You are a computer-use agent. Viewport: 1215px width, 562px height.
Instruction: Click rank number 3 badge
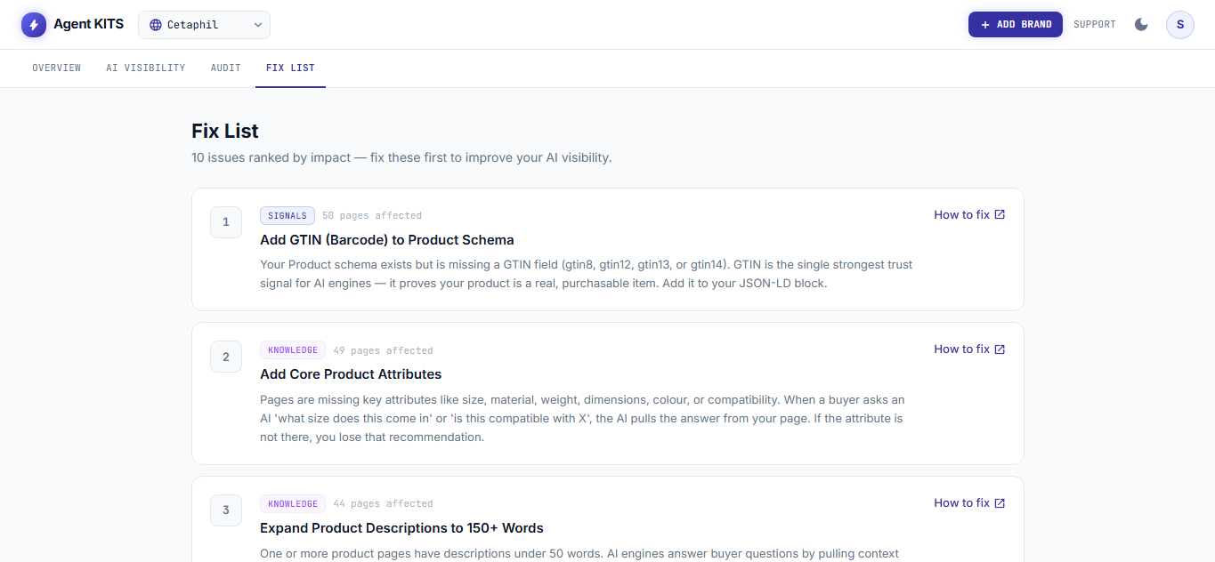pos(226,510)
